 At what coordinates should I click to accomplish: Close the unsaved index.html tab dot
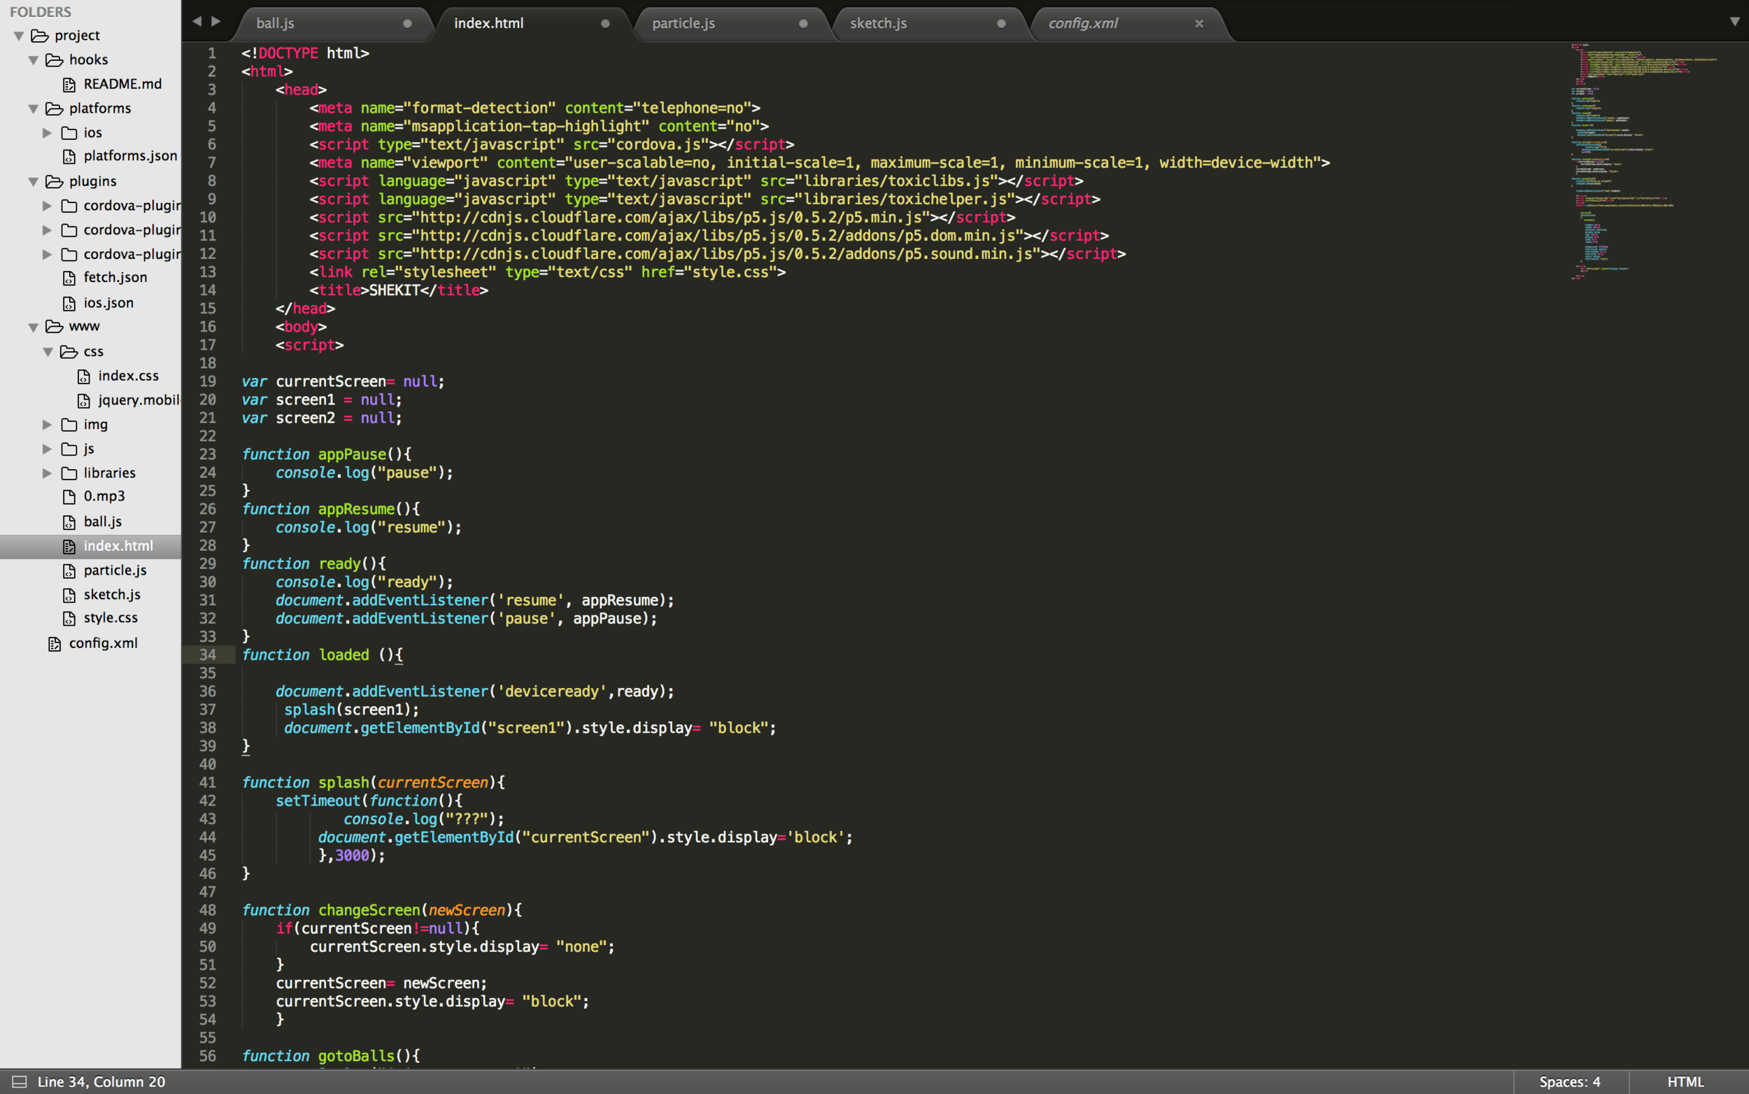pyautogui.click(x=605, y=23)
